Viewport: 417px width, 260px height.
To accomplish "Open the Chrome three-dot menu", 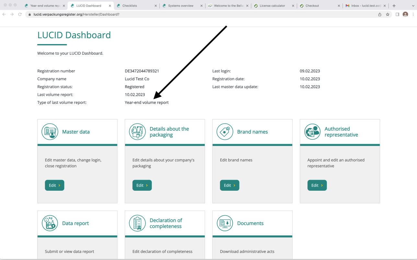I will coord(413,14).
